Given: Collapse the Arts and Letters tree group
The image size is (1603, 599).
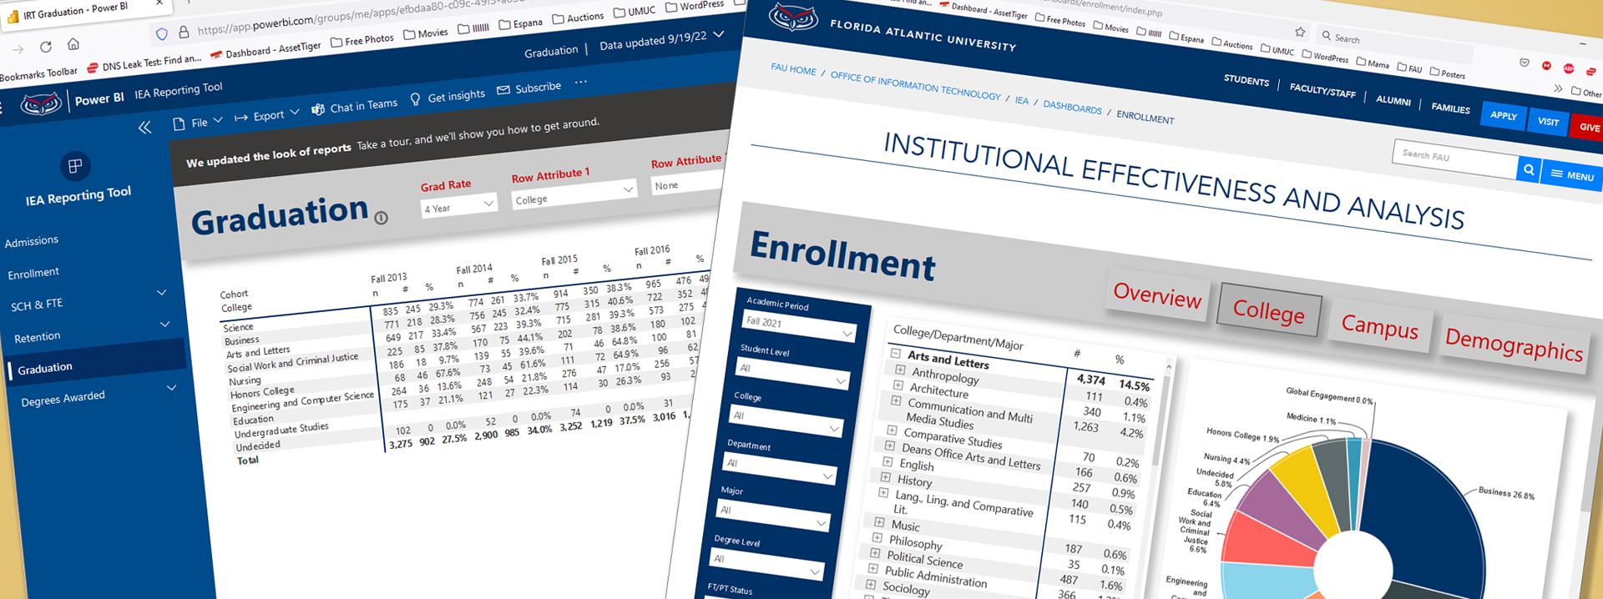Looking at the screenshot, I should click(895, 354).
